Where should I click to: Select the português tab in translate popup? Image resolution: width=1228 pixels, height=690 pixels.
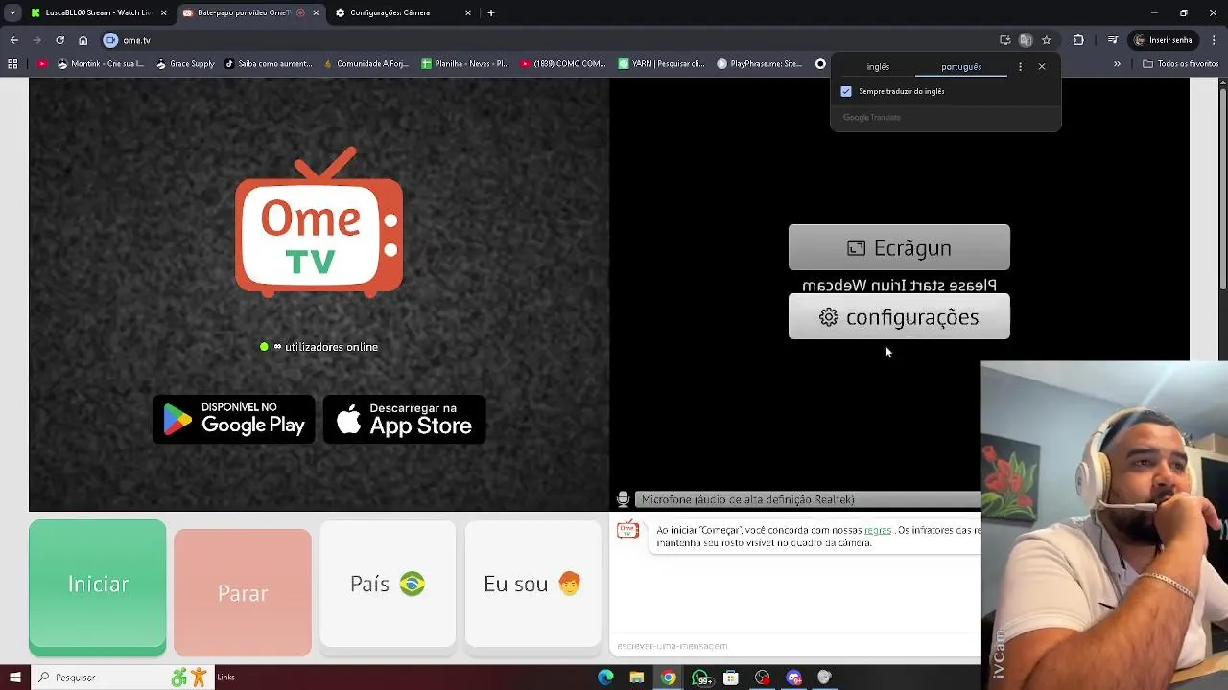pyautogui.click(x=961, y=67)
